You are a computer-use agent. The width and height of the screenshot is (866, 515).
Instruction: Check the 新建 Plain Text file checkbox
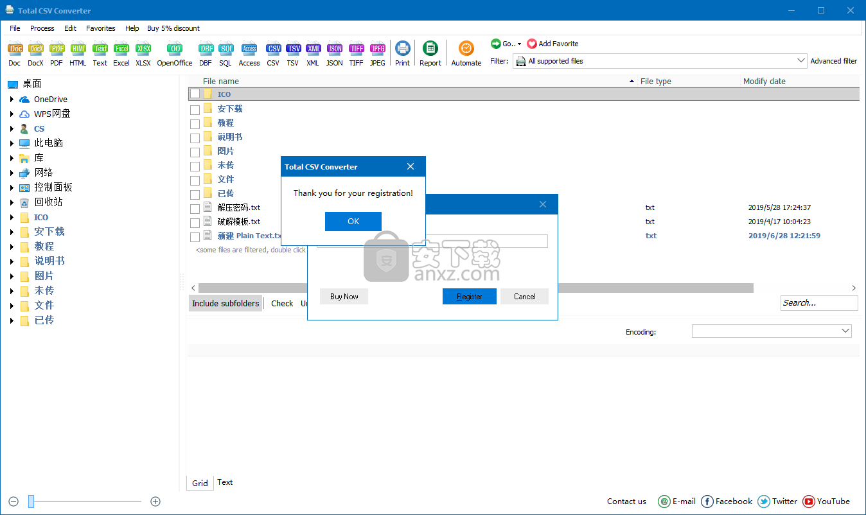(x=195, y=236)
